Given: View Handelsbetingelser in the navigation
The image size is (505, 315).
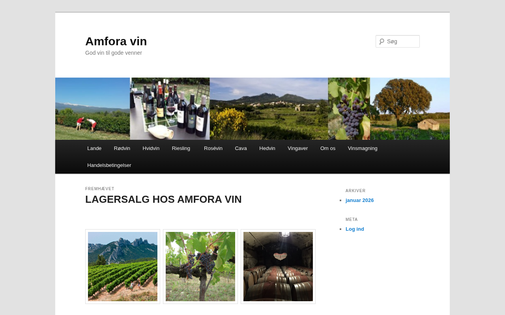Looking at the screenshot, I should click(x=109, y=165).
